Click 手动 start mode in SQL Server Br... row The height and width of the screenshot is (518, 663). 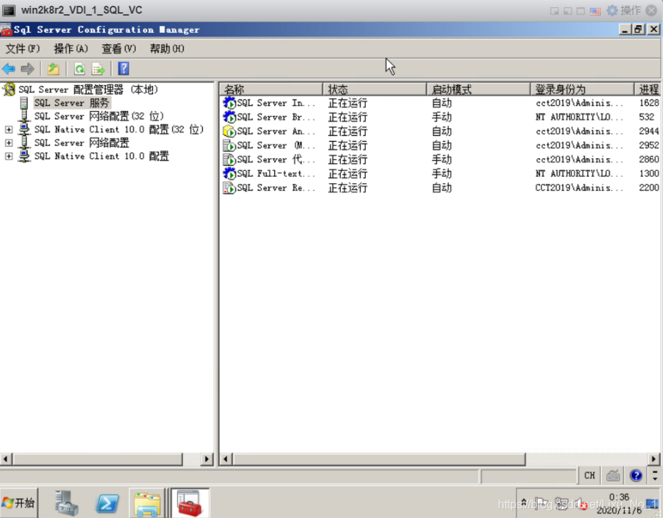[x=442, y=117]
